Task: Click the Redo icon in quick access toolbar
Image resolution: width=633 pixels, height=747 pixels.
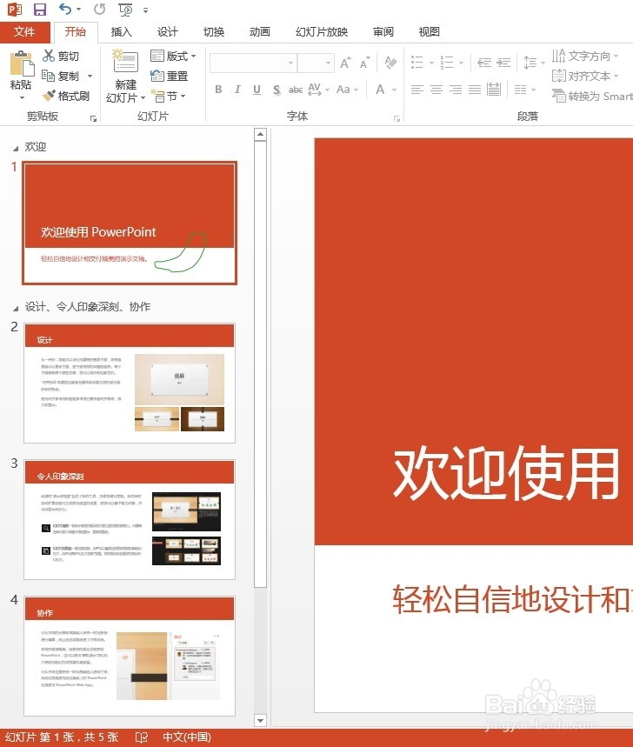Action: (x=99, y=9)
